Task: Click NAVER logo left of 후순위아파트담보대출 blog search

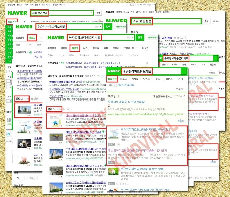Action: coord(24,27)
